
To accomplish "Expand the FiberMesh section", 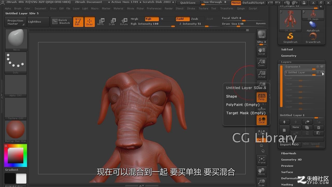I will [288, 153].
